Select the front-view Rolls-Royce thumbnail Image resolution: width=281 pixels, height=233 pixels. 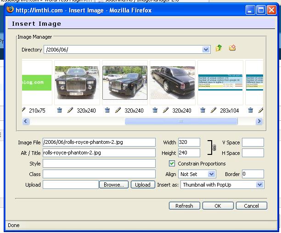(77, 83)
